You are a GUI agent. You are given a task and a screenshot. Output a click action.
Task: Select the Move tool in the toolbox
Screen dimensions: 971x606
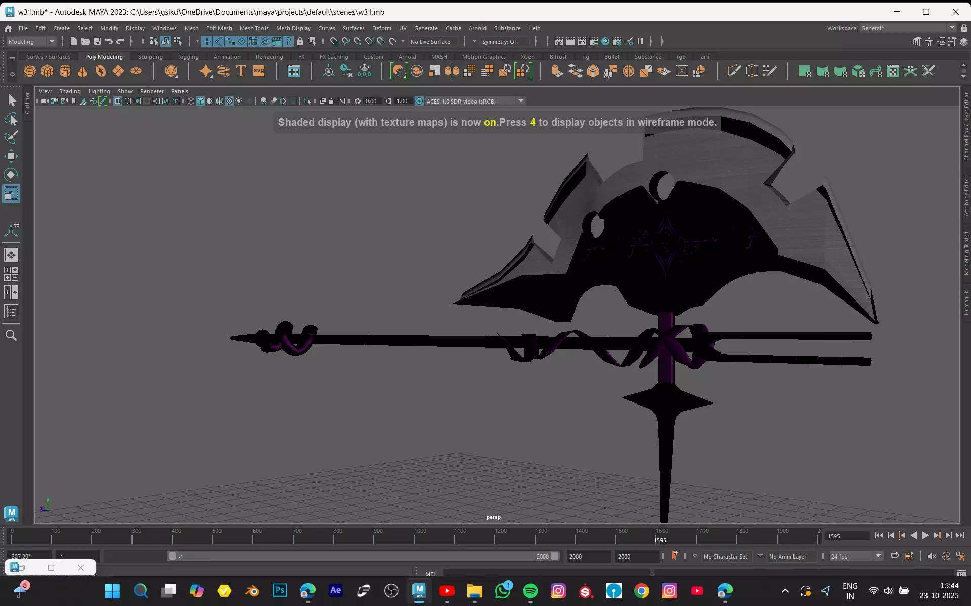click(x=11, y=156)
